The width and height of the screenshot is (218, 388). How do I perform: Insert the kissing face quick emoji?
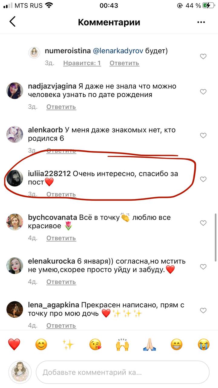(95, 344)
